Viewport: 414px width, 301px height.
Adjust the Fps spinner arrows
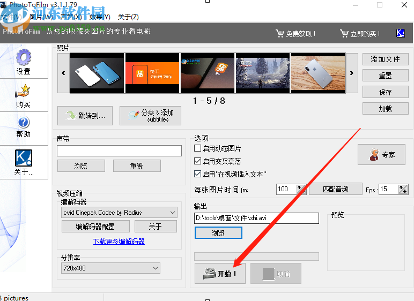(x=403, y=189)
